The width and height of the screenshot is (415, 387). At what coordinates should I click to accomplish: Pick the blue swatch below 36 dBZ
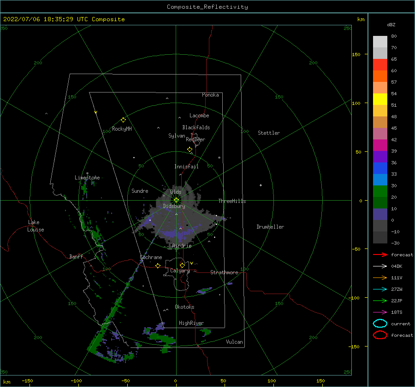pyautogui.click(x=380, y=168)
